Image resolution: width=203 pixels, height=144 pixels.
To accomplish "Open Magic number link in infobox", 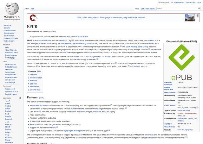I will (x=170, y=92).
